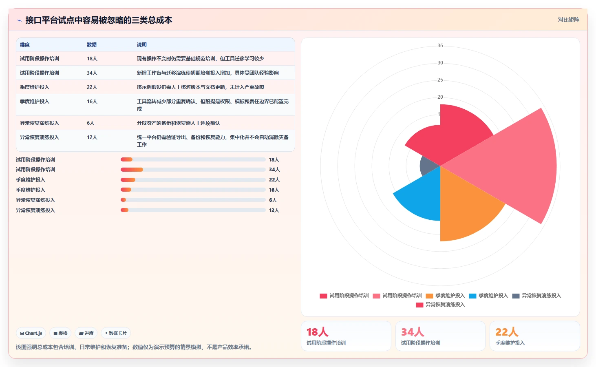Toggle gray 异常恢复演练投入 legend entry
596x367 pixels.
pos(536,296)
